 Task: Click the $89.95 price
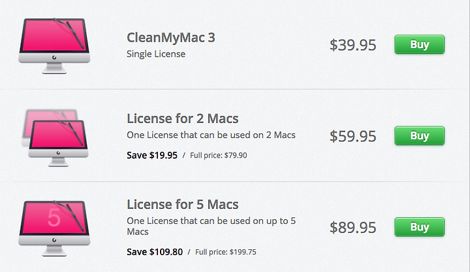352,228
